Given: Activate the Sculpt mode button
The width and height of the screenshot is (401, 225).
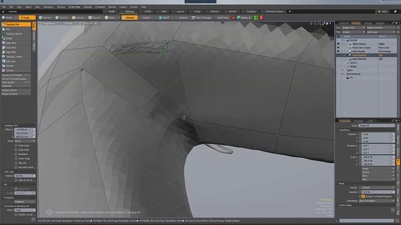Looking at the screenshot, I should 27,17.
